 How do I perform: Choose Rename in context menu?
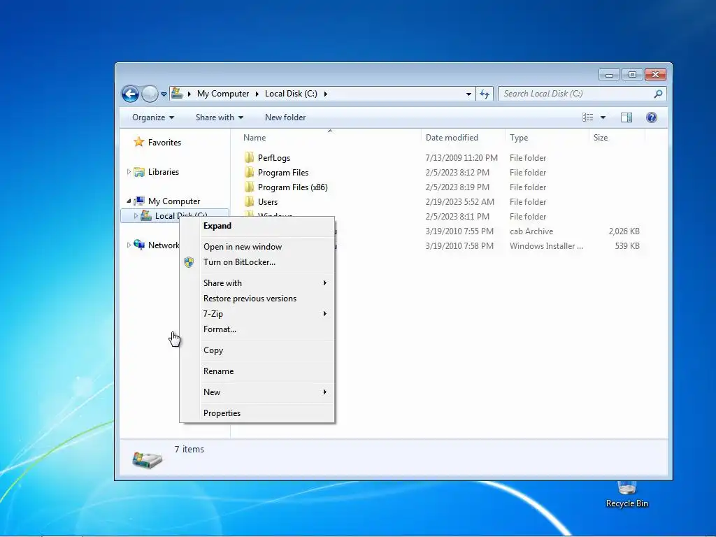point(257,371)
